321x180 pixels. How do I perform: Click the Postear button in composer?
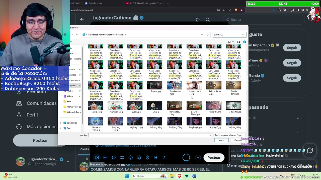pyautogui.click(x=214, y=157)
